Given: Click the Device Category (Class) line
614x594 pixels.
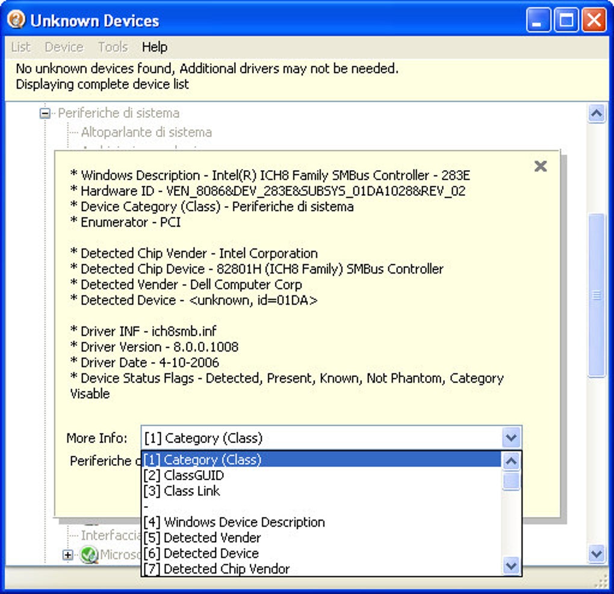Looking at the screenshot, I should 212,206.
